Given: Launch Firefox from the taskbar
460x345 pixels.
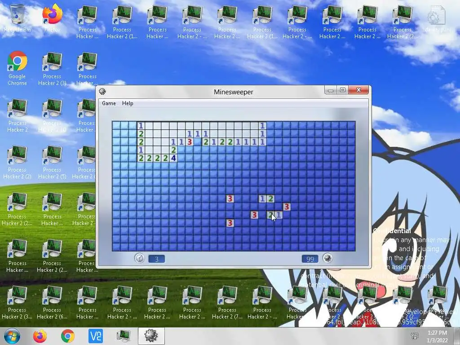Looking at the screenshot, I should pyautogui.click(x=40, y=336).
